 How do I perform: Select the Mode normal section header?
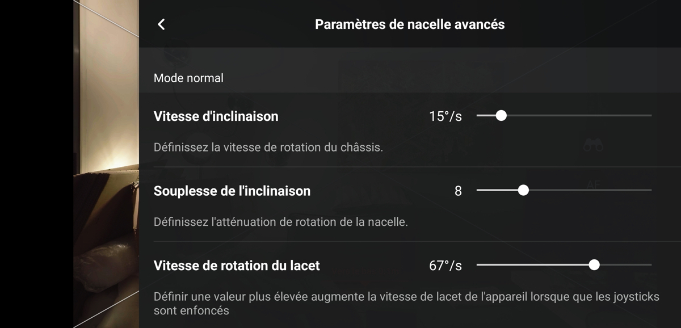click(x=188, y=78)
